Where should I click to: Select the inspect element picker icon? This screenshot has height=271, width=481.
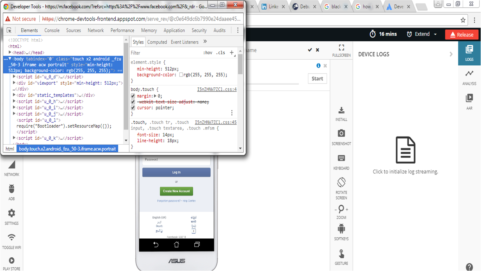click(x=9, y=31)
